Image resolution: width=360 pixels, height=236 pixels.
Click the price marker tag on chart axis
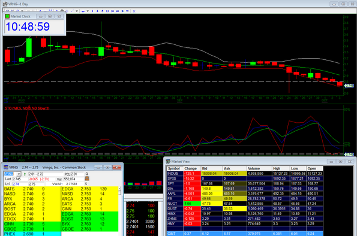pyautogui.click(x=349, y=86)
